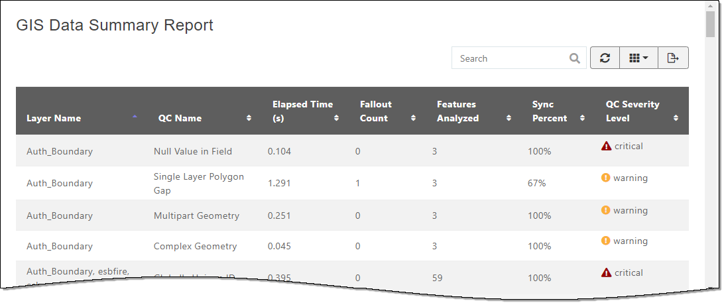Viewport: 724px width, 305px height.
Task: Click critical icon on Null Value row
Action: coord(606,146)
